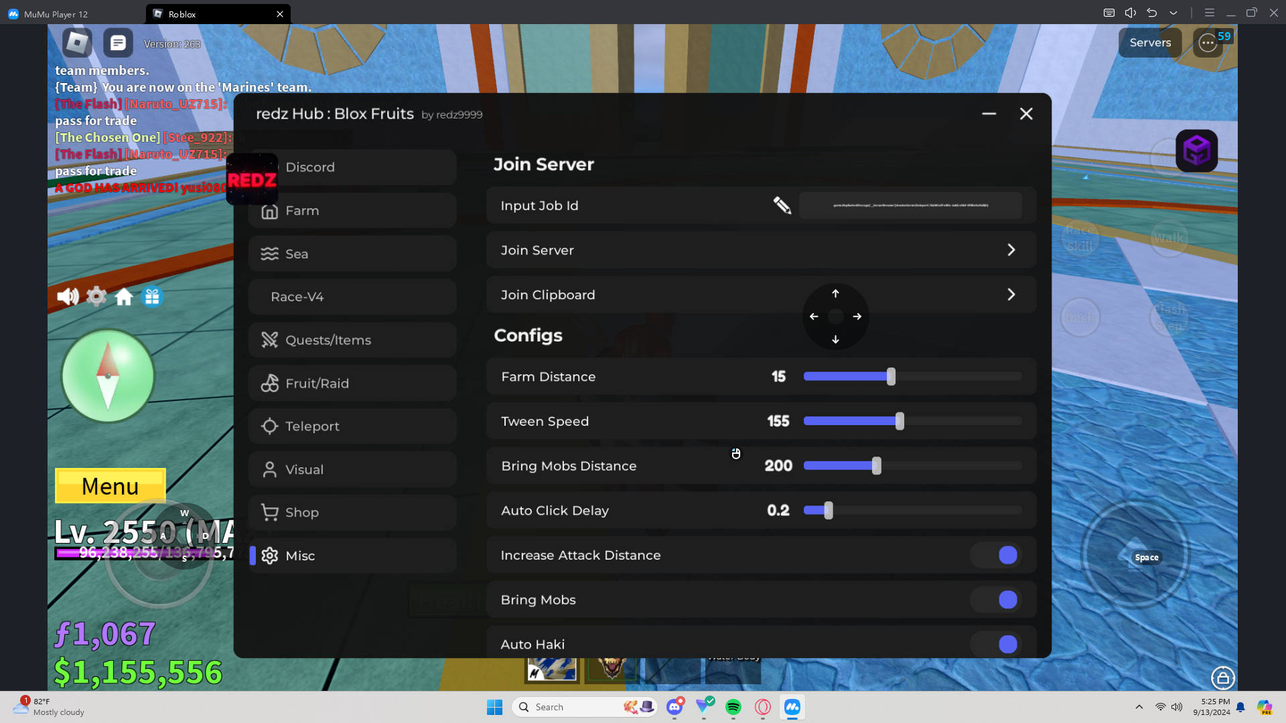Viewport: 1286px width, 723px height.
Task: Click the green compass
Action: 108,376
